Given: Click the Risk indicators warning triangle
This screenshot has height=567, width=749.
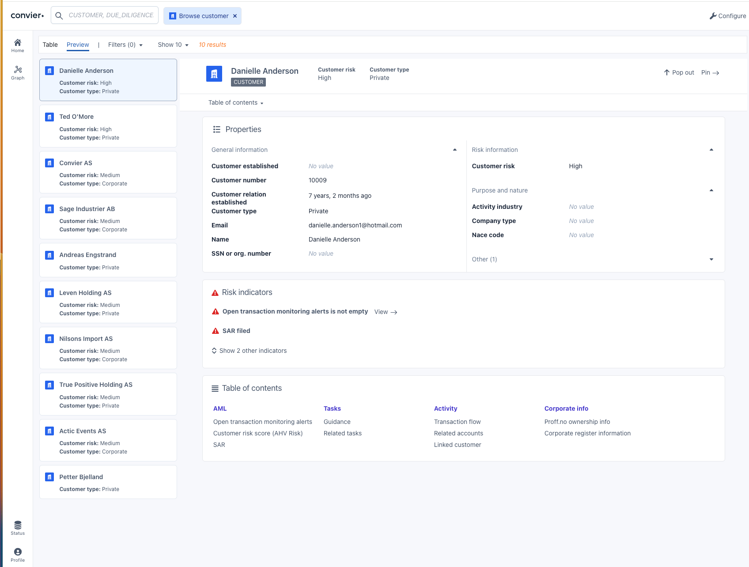Looking at the screenshot, I should coord(215,293).
